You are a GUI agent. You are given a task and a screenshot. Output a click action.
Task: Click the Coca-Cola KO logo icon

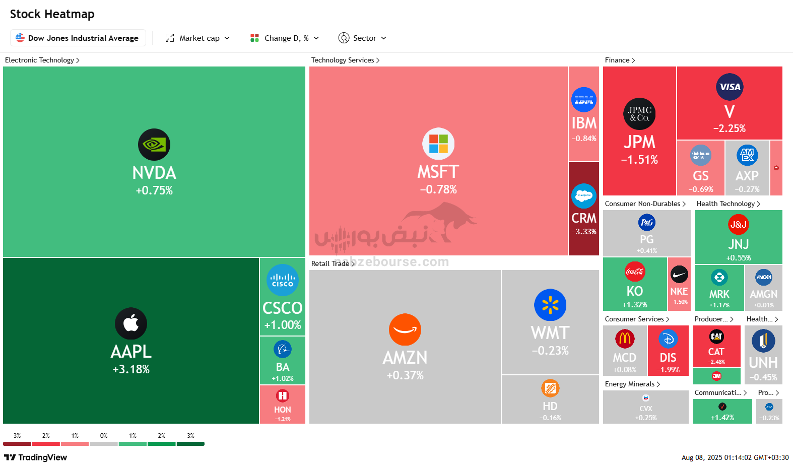pos(635,272)
